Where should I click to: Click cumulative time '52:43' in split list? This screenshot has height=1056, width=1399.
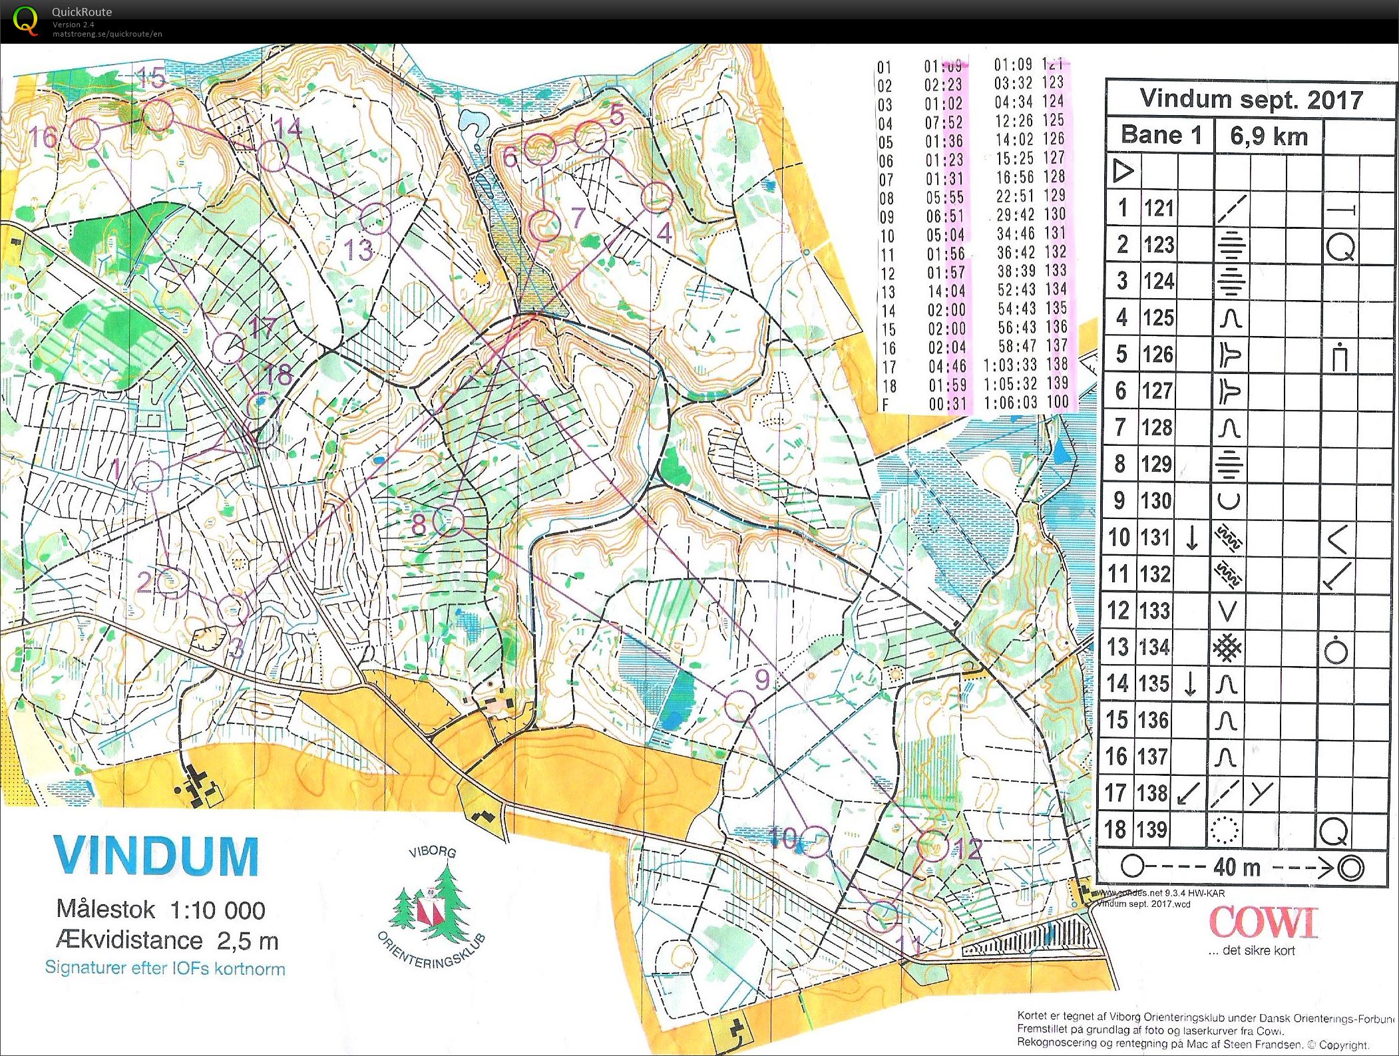coord(1017,290)
